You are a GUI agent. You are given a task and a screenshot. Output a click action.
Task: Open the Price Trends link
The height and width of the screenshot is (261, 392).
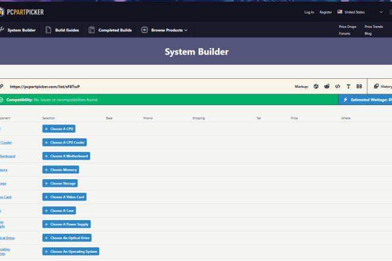click(374, 27)
